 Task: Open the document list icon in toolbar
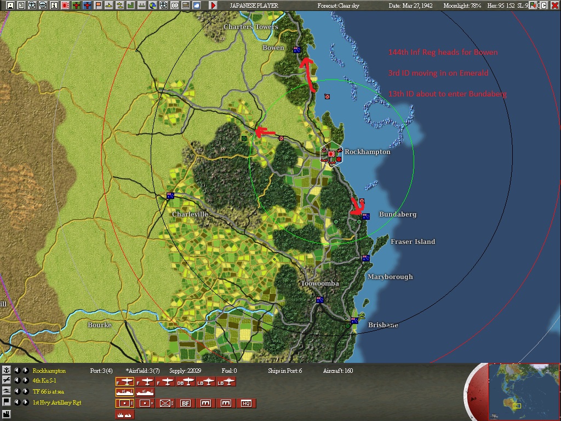(x=21, y=5)
